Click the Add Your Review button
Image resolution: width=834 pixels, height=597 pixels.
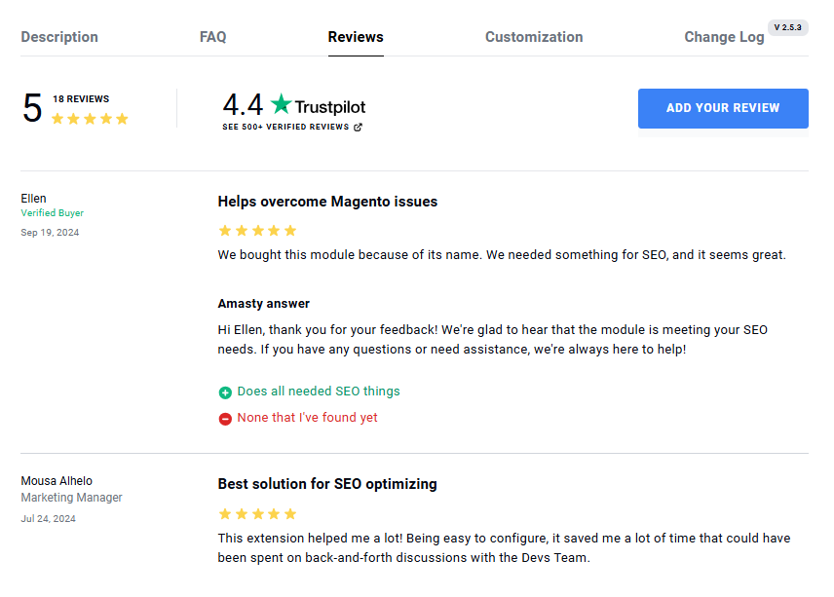pos(723,108)
